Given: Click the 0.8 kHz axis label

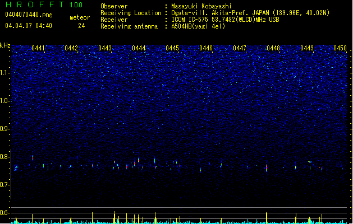Looking at the screenshot, I should [4, 157].
